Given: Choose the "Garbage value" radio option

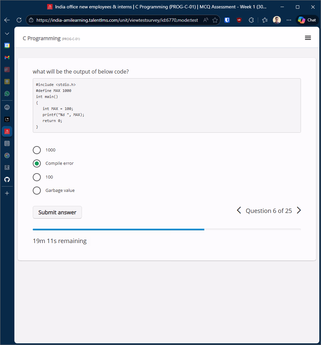Looking at the screenshot, I should (x=37, y=191).
